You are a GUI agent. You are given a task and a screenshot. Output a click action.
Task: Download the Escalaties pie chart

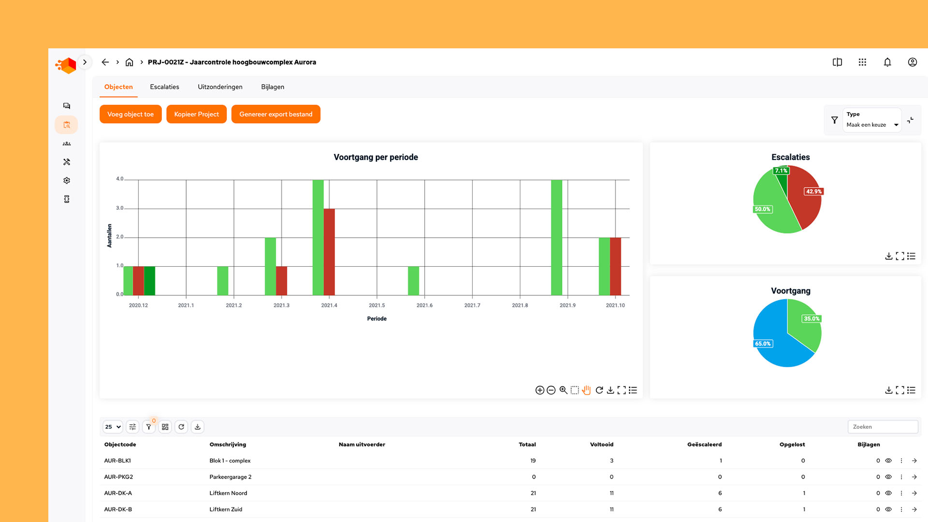(x=888, y=256)
